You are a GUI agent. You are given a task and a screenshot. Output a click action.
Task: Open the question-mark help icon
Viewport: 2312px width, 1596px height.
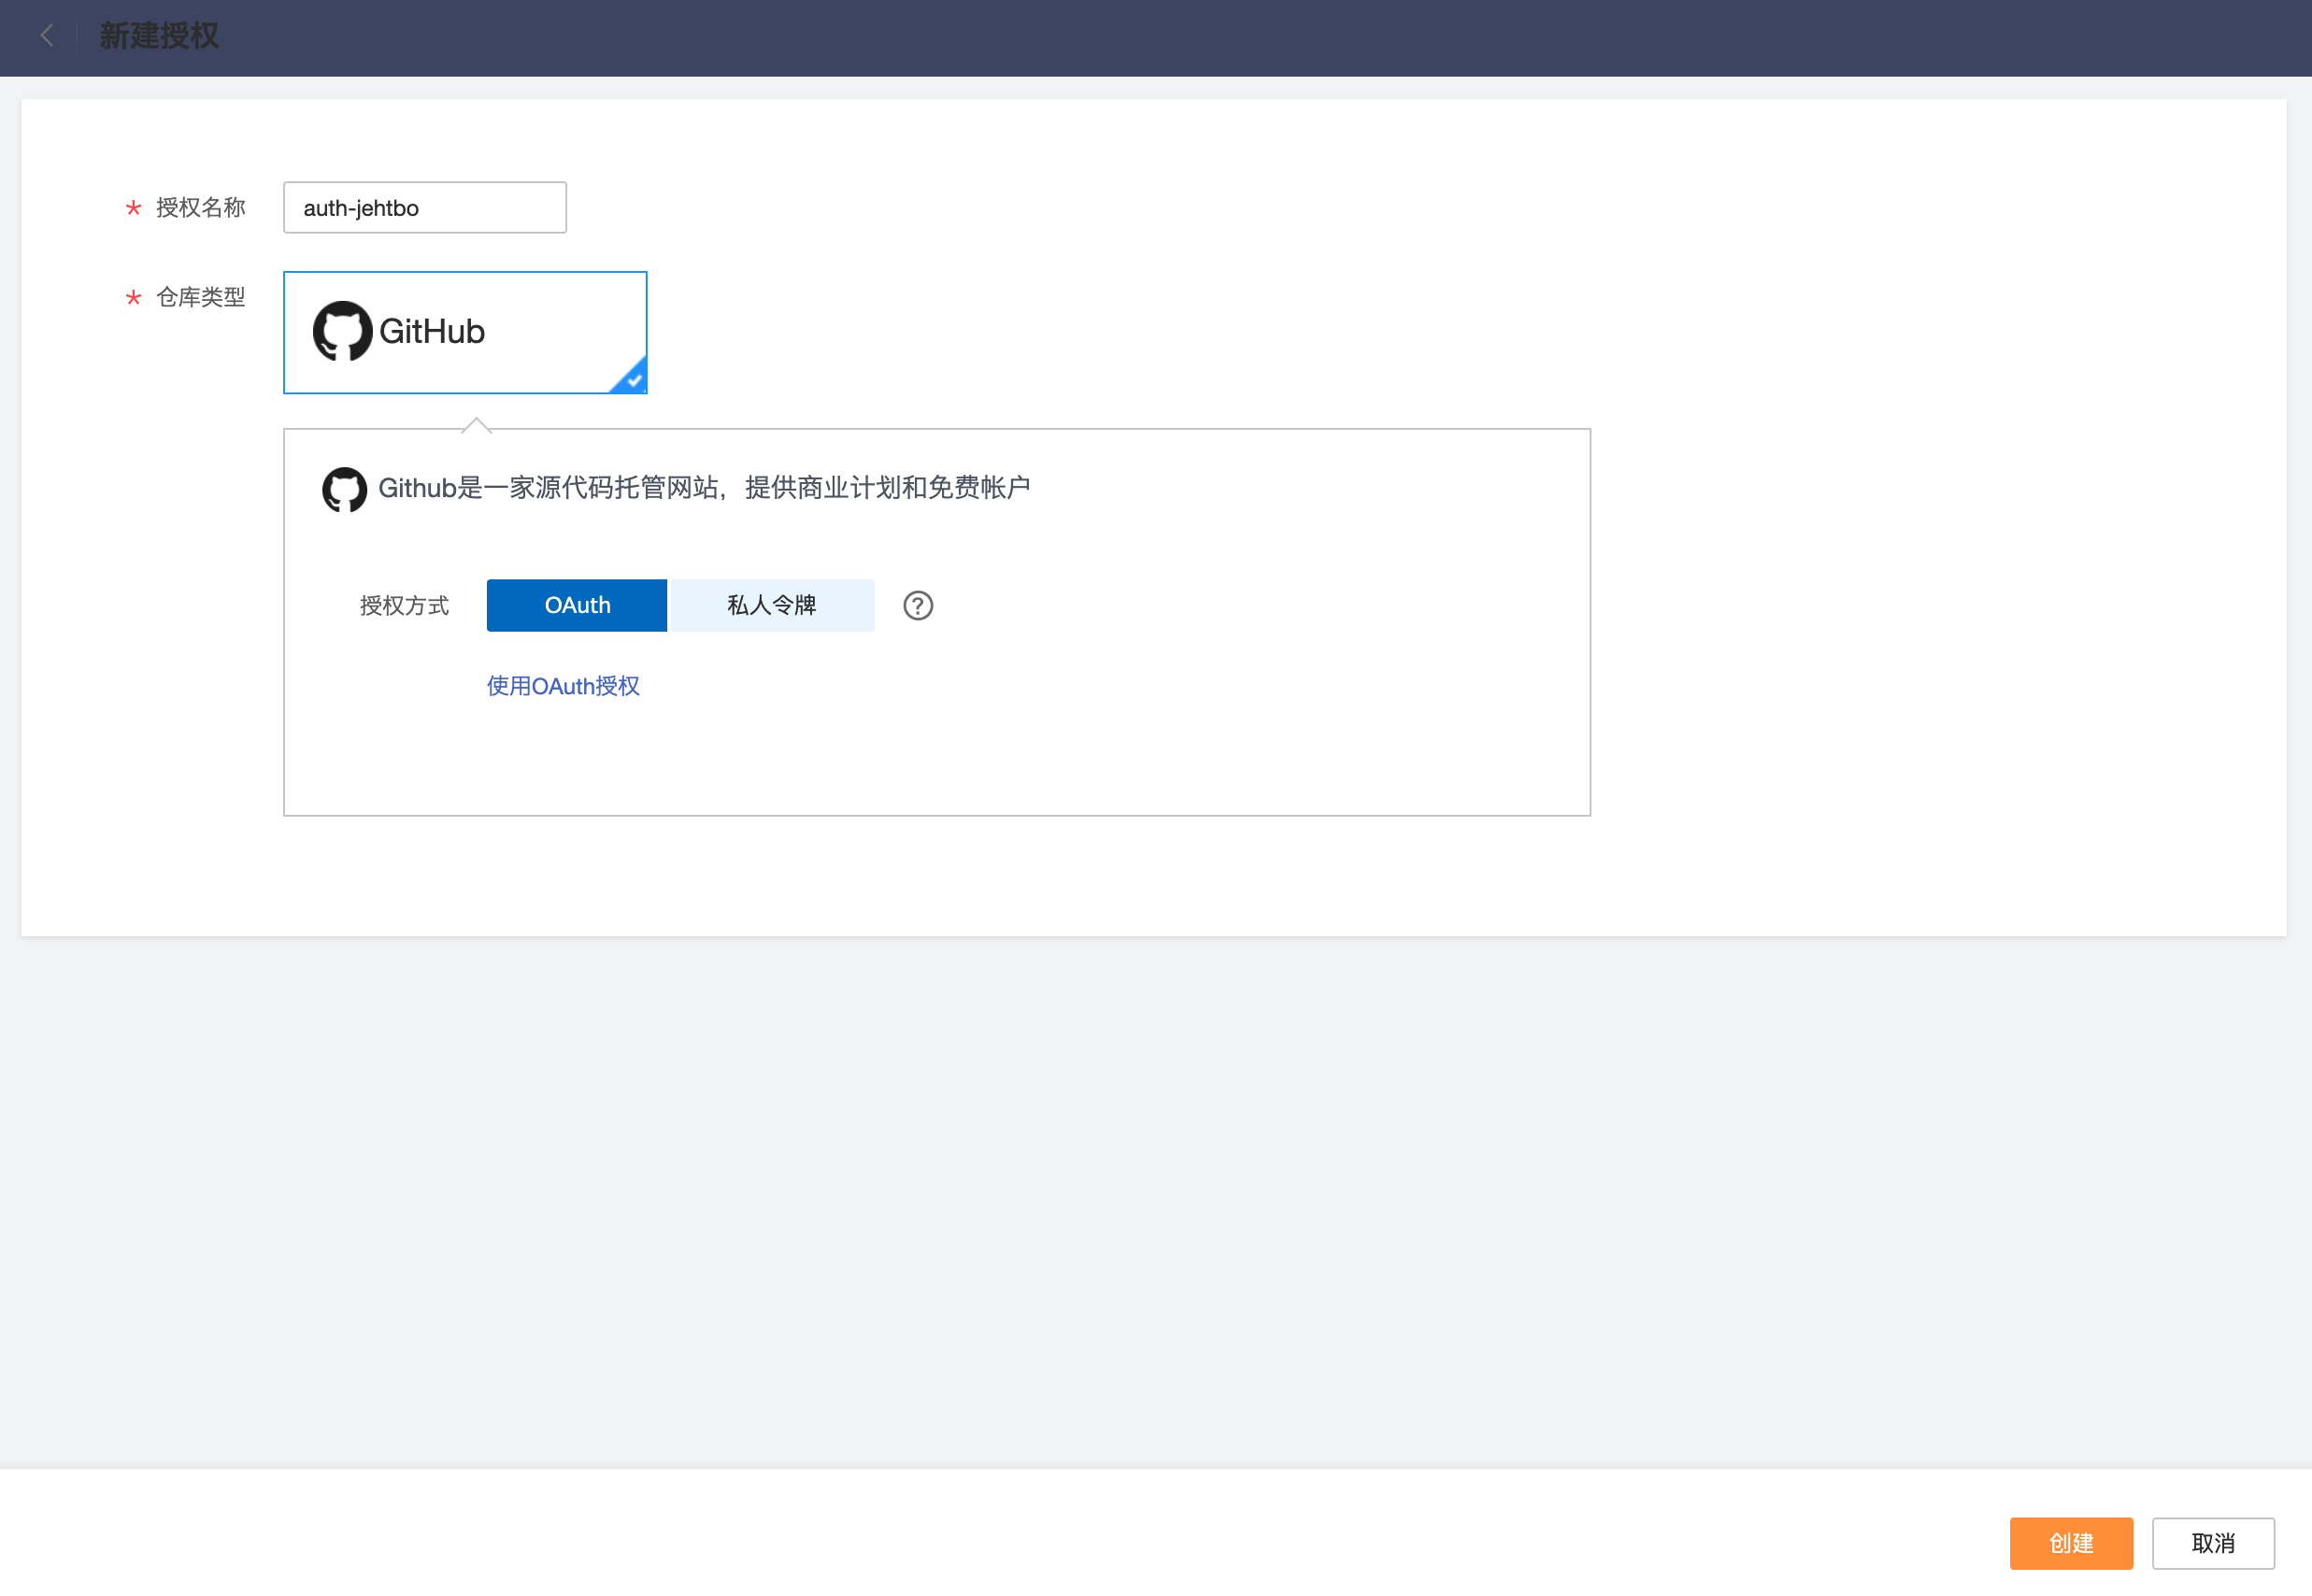click(x=917, y=605)
